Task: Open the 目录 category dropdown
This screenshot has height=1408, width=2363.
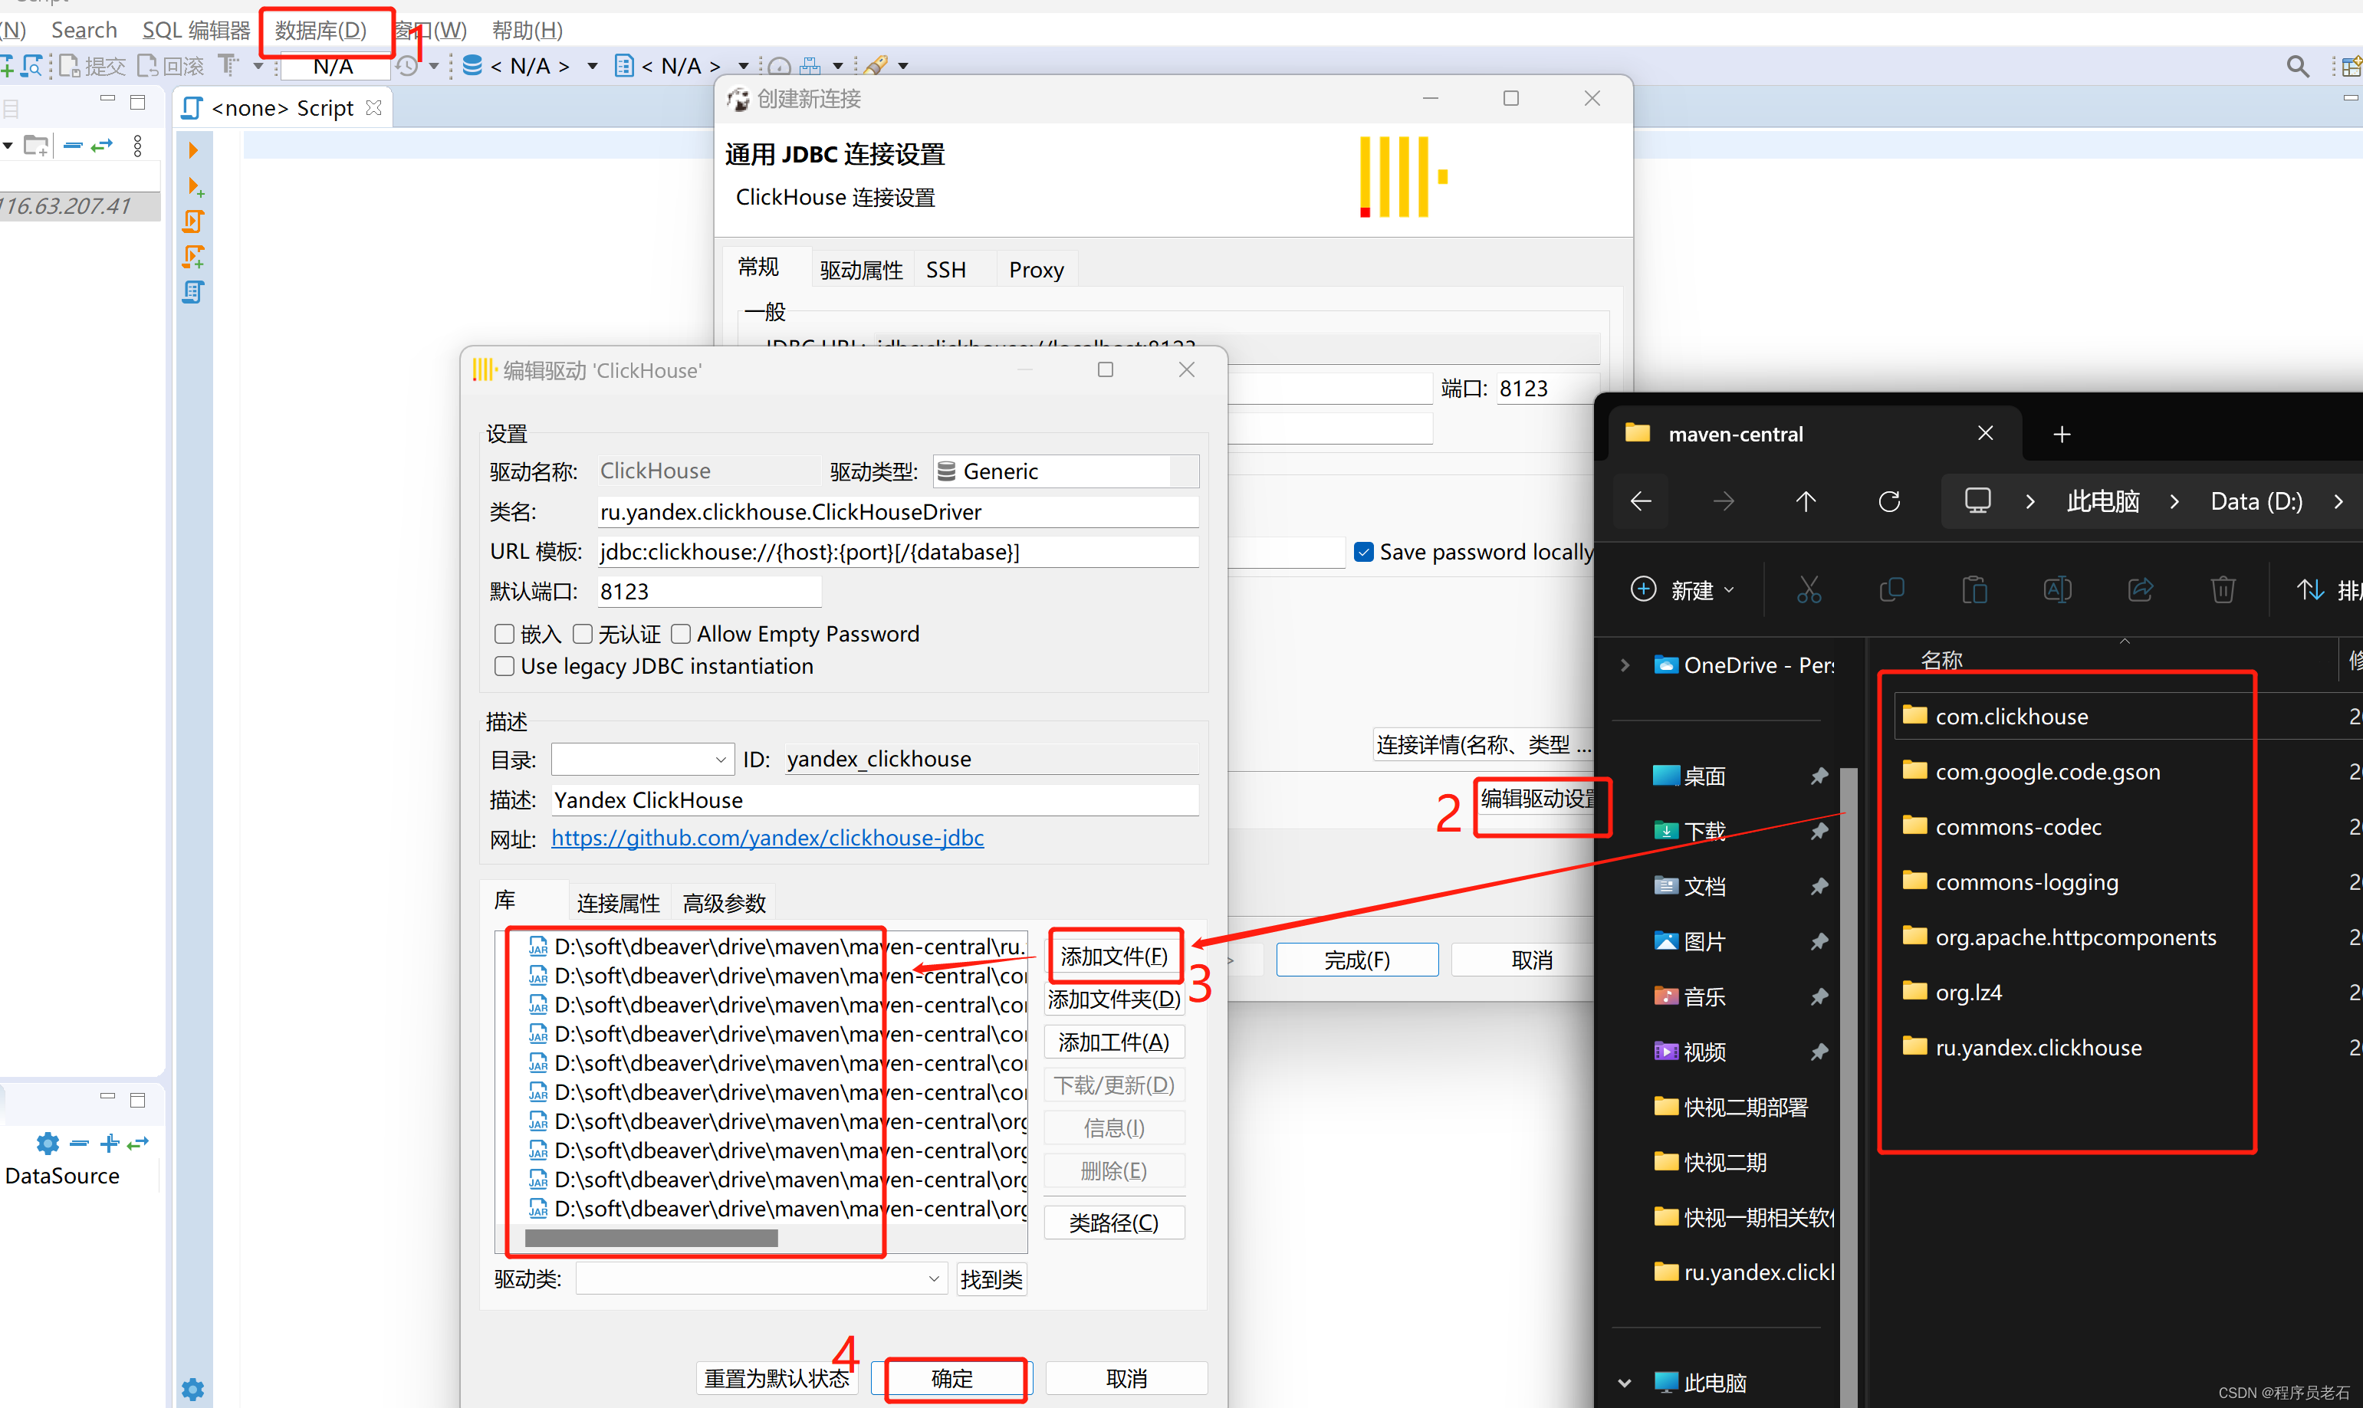Action: (x=643, y=759)
